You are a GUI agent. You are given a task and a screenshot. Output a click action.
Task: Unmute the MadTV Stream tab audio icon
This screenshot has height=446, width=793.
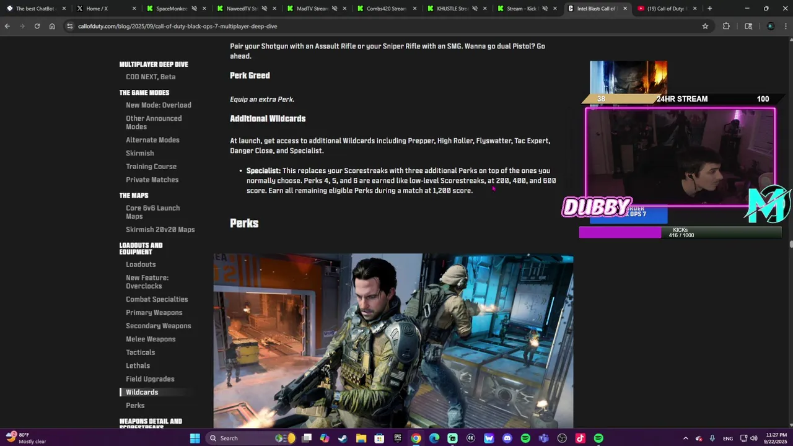335,9
